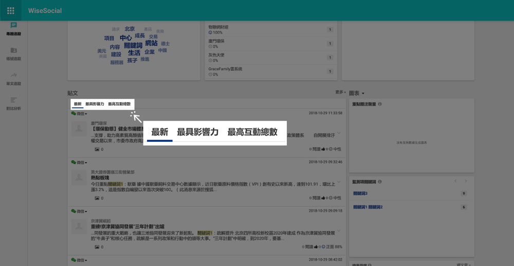Screen dimensions: 514x266
Task: Expand chevron on 京津冀協同發展 post
Action: click(x=339, y=231)
